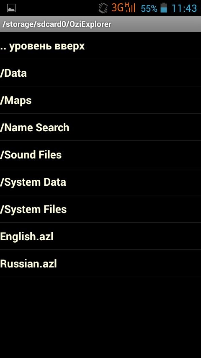Viewport: 201px width, 358px height.
Task: Tap the battery icon in status bar
Action: pos(164,8)
